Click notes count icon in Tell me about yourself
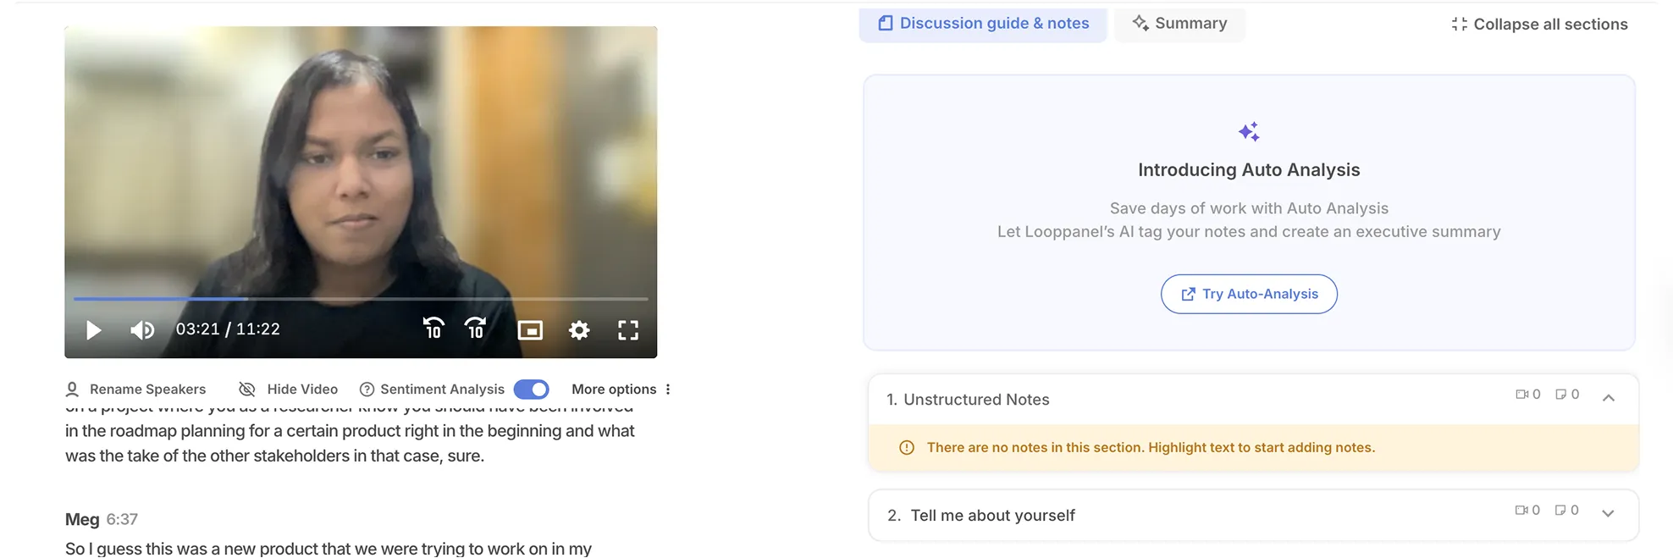1673x558 pixels. pos(1566,511)
